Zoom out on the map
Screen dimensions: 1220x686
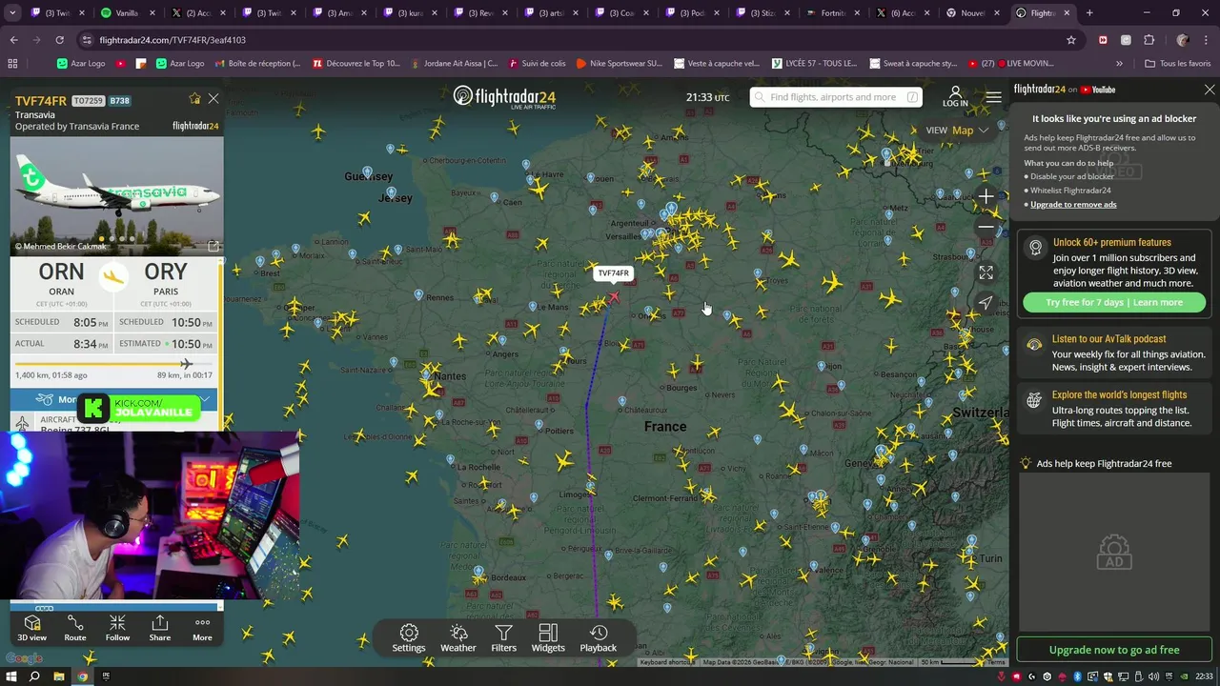coord(986,227)
